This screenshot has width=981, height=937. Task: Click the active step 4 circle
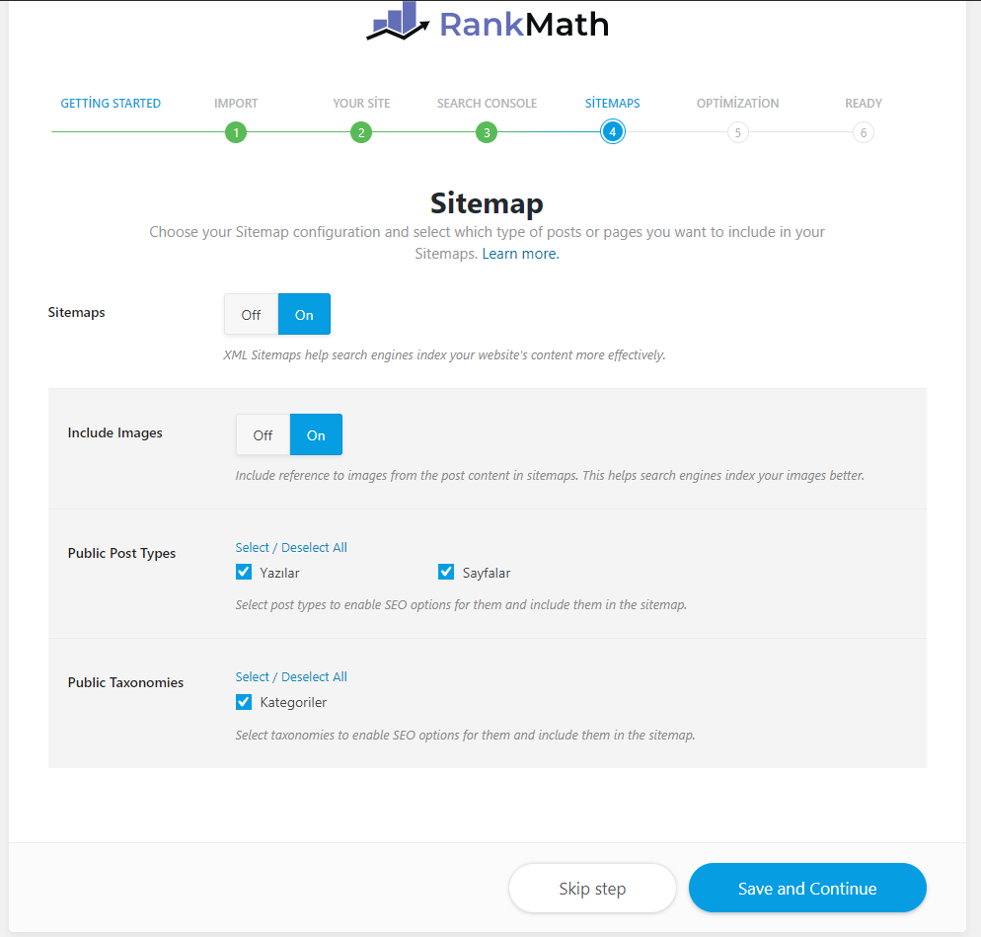pyautogui.click(x=612, y=132)
